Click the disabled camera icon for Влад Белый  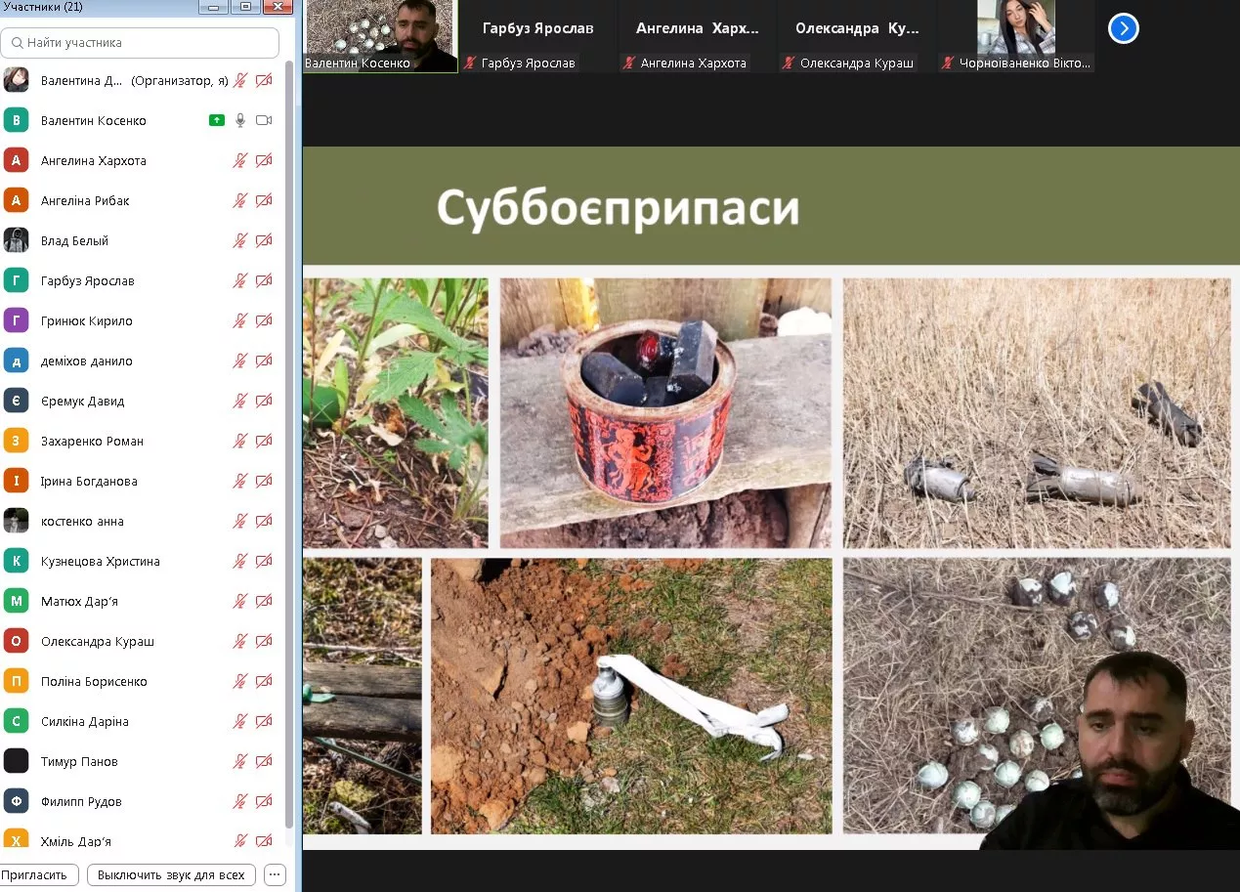263,240
